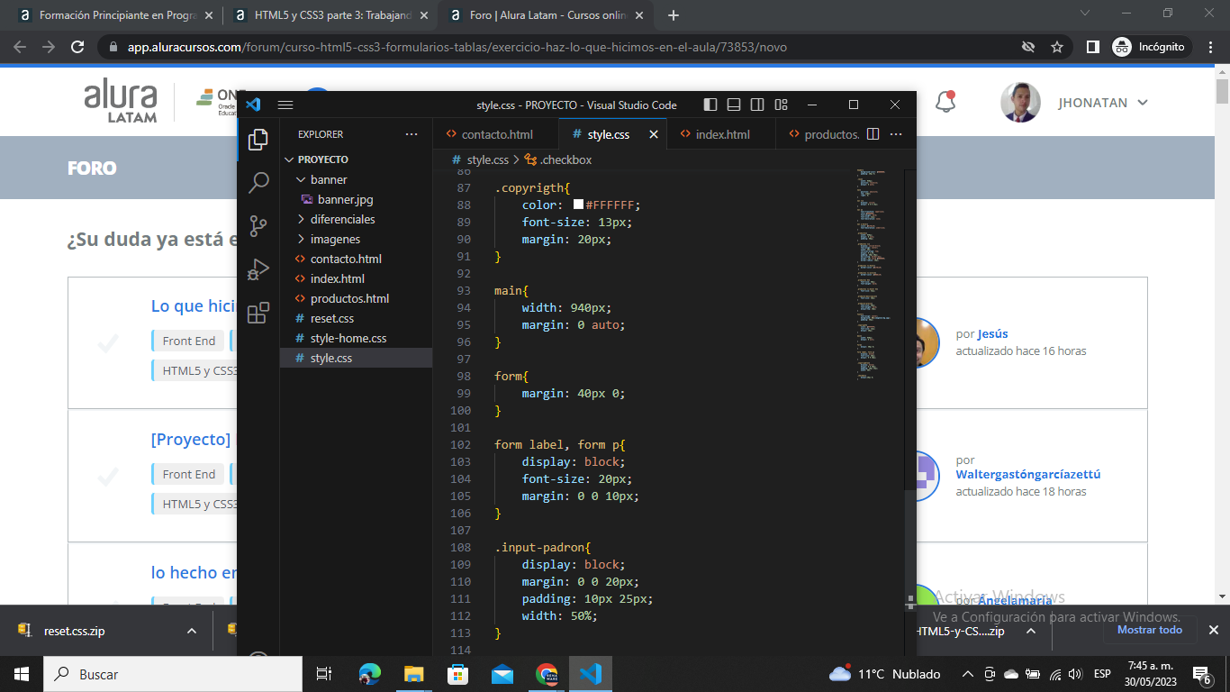The image size is (1230, 692).
Task: Toggle primary side bar layout icon
Action: coord(710,105)
